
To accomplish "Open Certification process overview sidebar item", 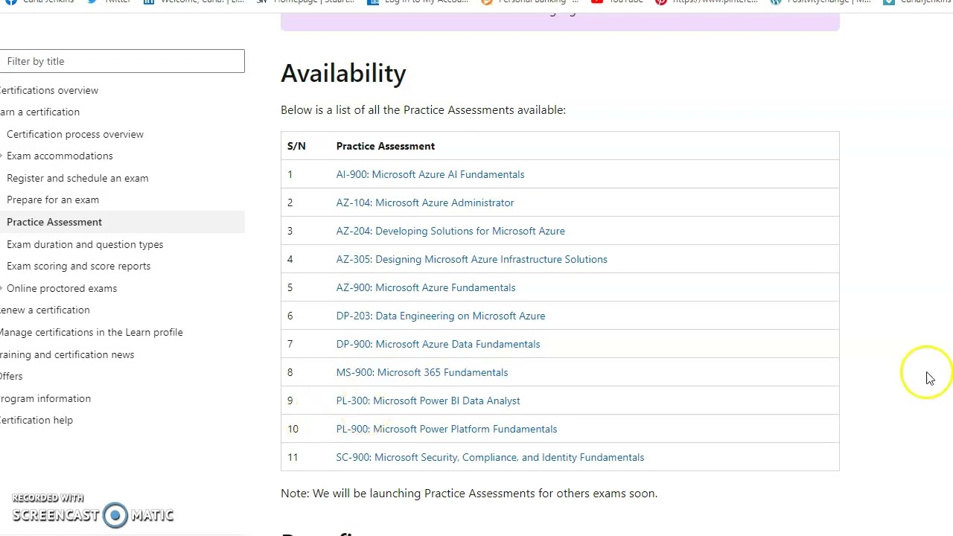I will (75, 134).
